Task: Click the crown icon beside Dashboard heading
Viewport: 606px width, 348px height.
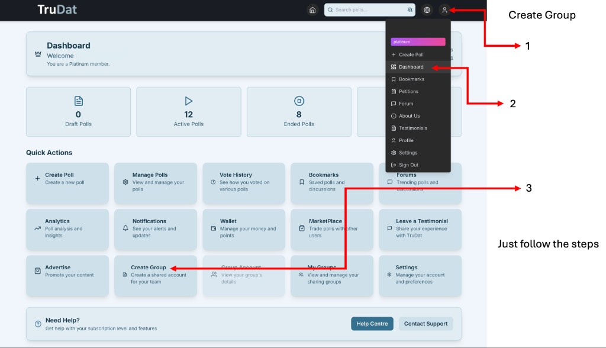Action: coord(38,54)
